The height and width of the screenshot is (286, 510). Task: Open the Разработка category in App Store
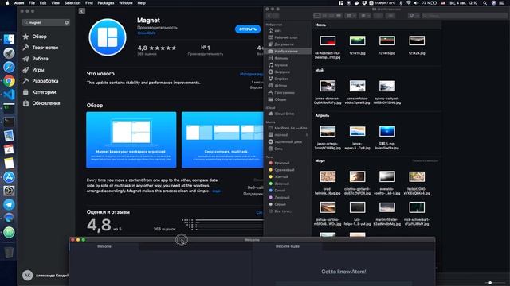[x=41, y=81]
